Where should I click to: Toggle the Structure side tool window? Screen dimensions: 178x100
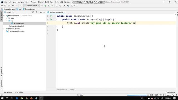coord(1,84)
